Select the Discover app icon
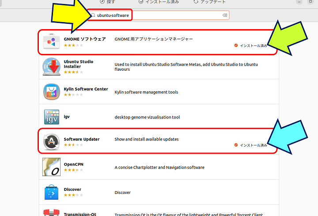The height and width of the screenshot is (216, 318). pyautogui.click(x=52, y=193)
